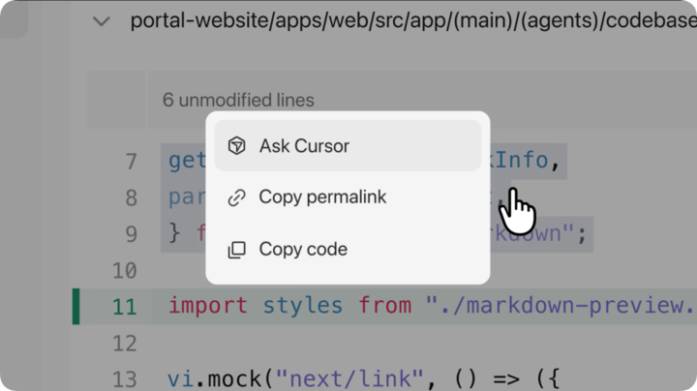Click line number 10

[x=125, y=271]
